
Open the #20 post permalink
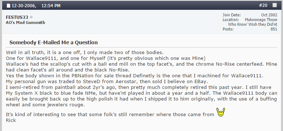263,5
